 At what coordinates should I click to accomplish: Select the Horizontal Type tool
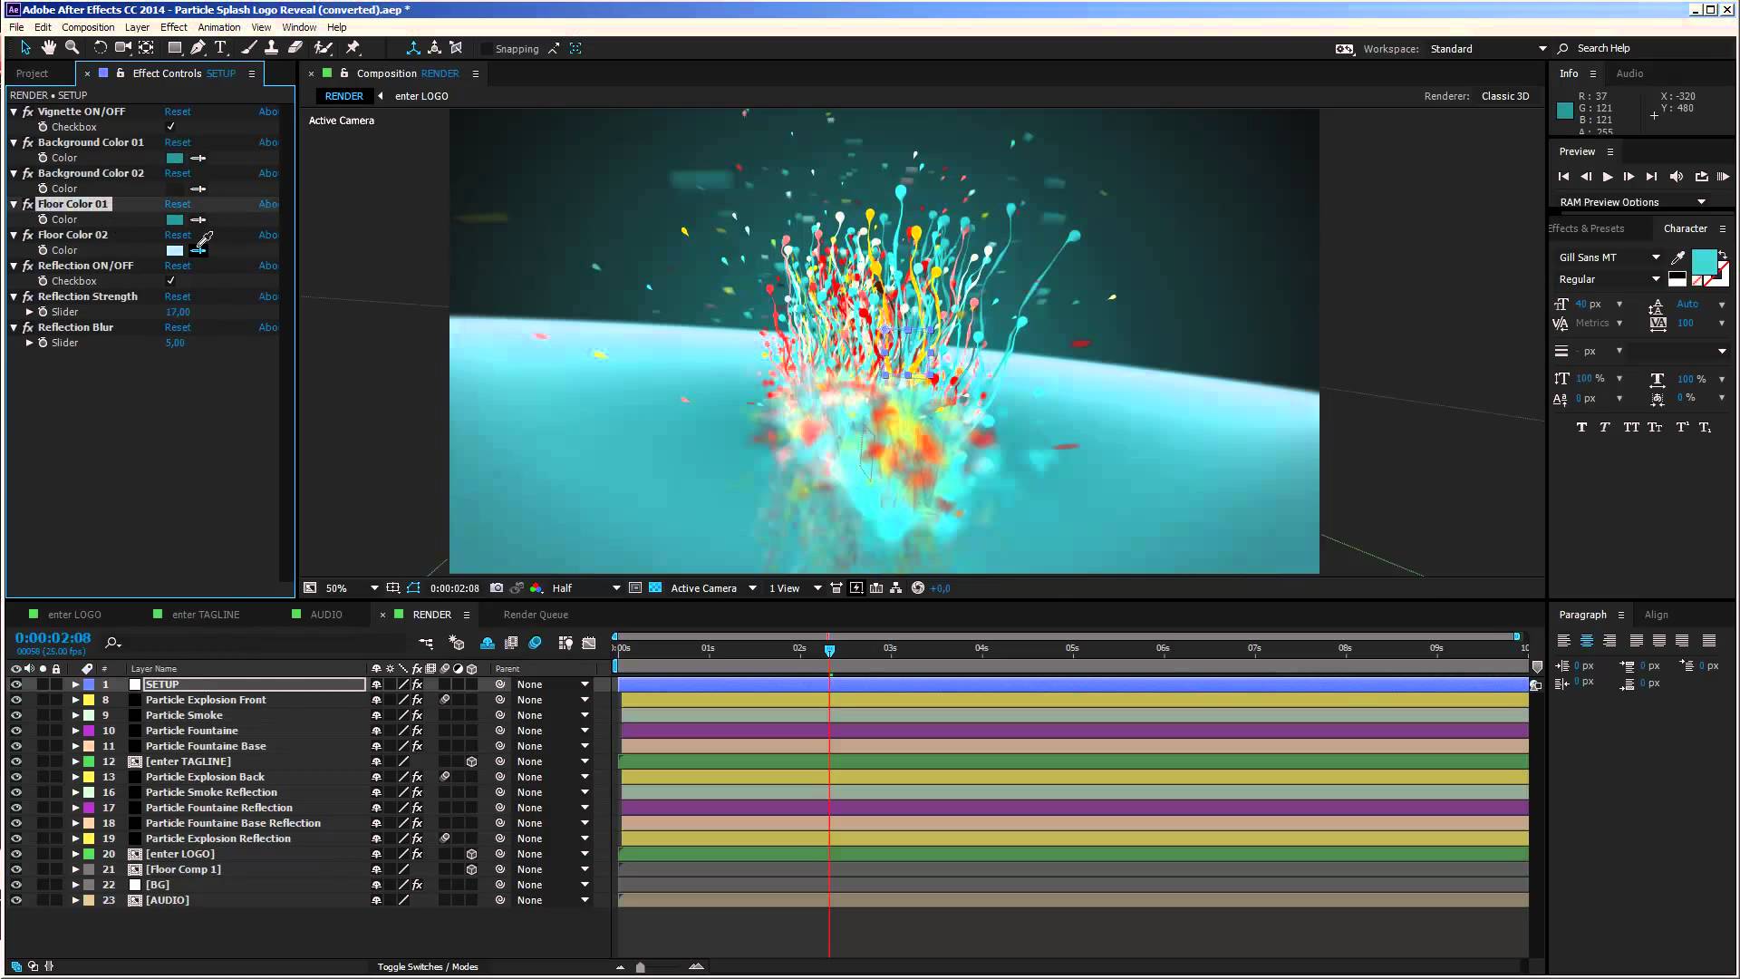pos(220,48)
